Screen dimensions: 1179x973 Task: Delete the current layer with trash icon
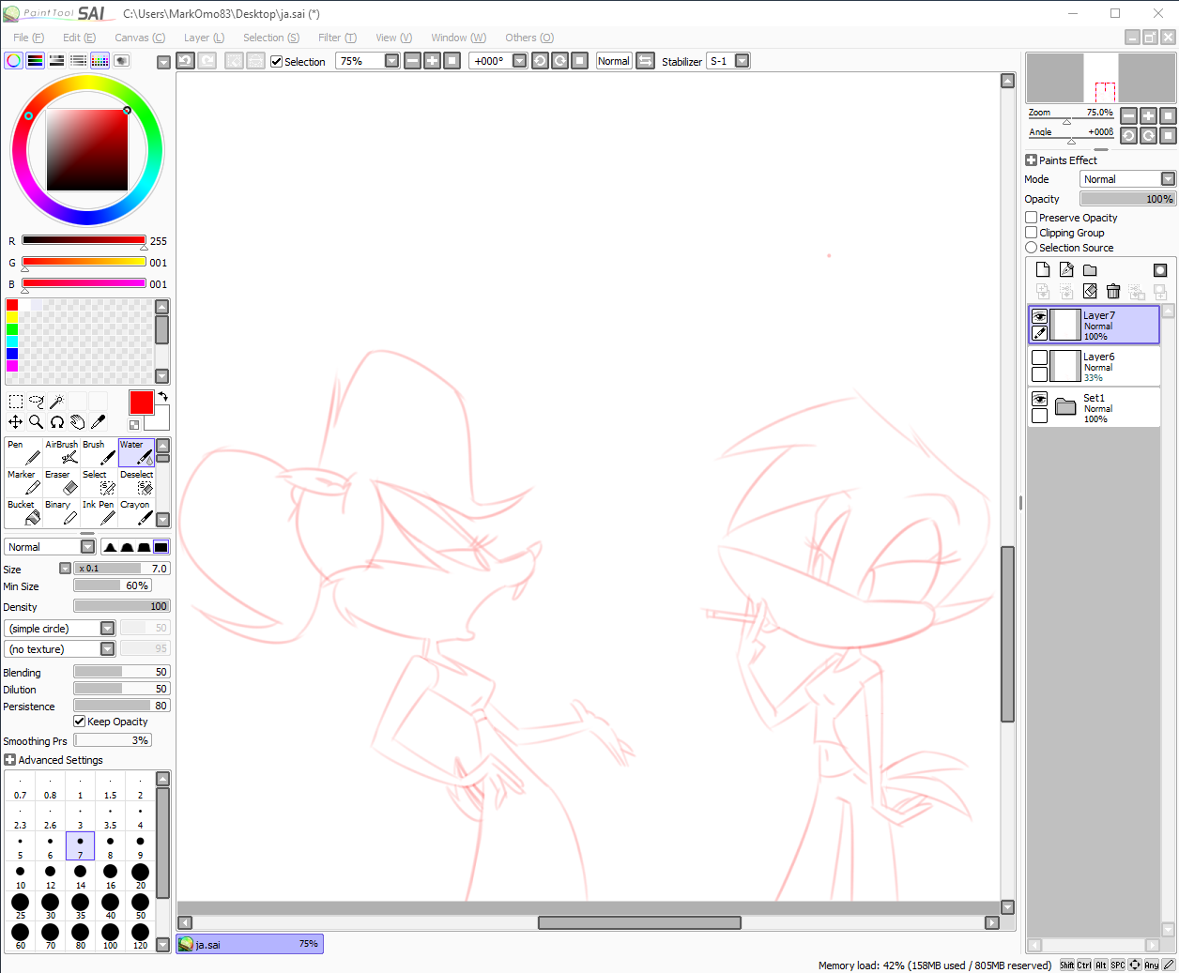coord(1113,292)
